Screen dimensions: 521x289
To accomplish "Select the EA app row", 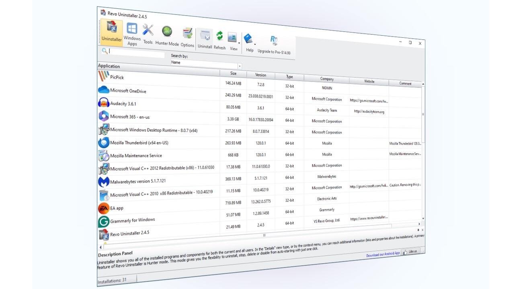I will pos(117,208).
